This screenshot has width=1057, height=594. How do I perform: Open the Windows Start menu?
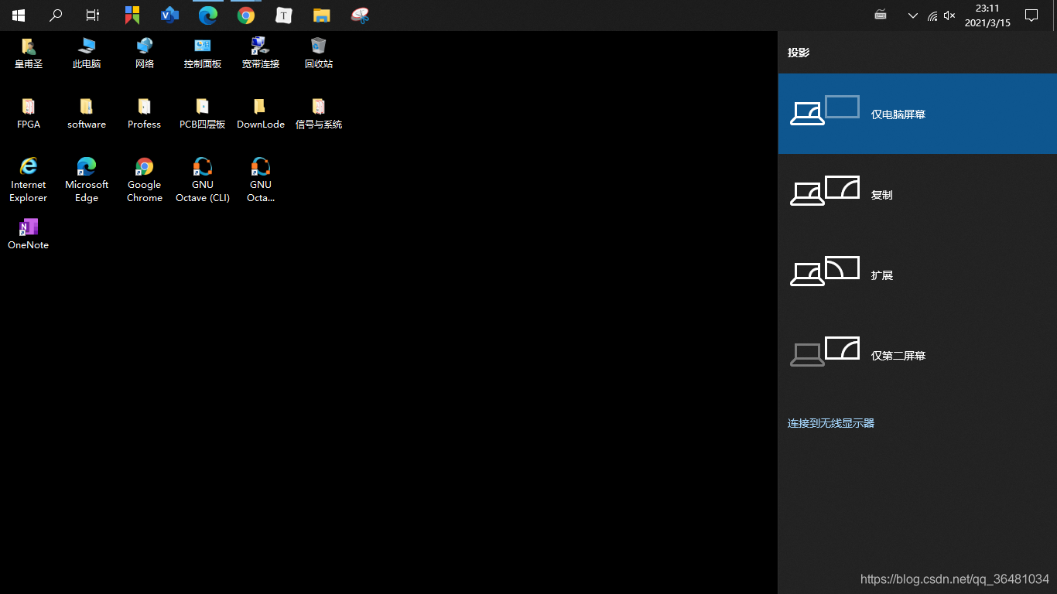19,15
